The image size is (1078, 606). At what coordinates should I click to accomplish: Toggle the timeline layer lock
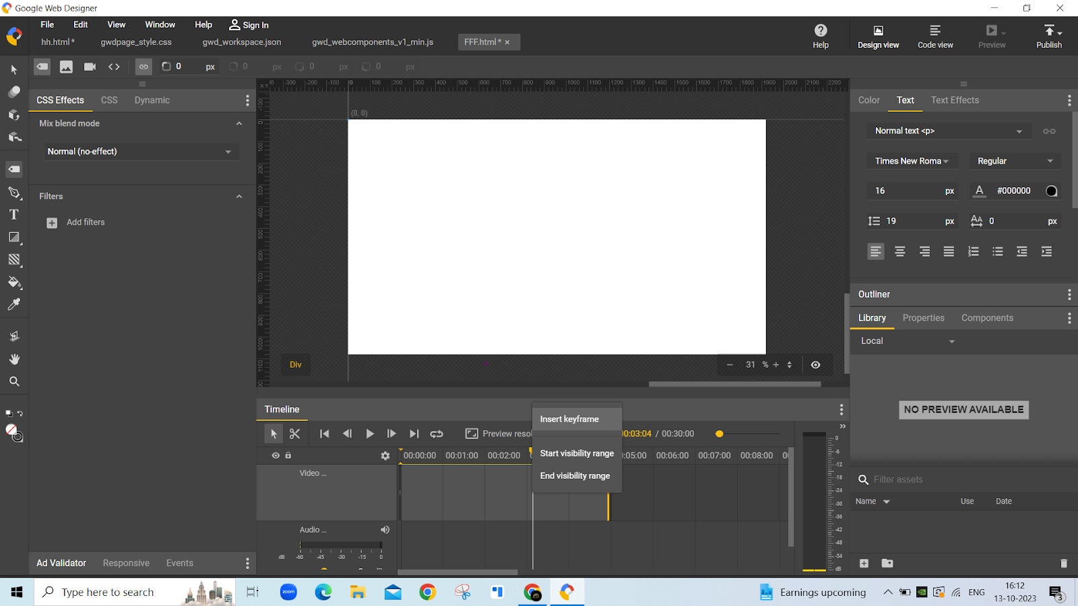coord(288,456)
